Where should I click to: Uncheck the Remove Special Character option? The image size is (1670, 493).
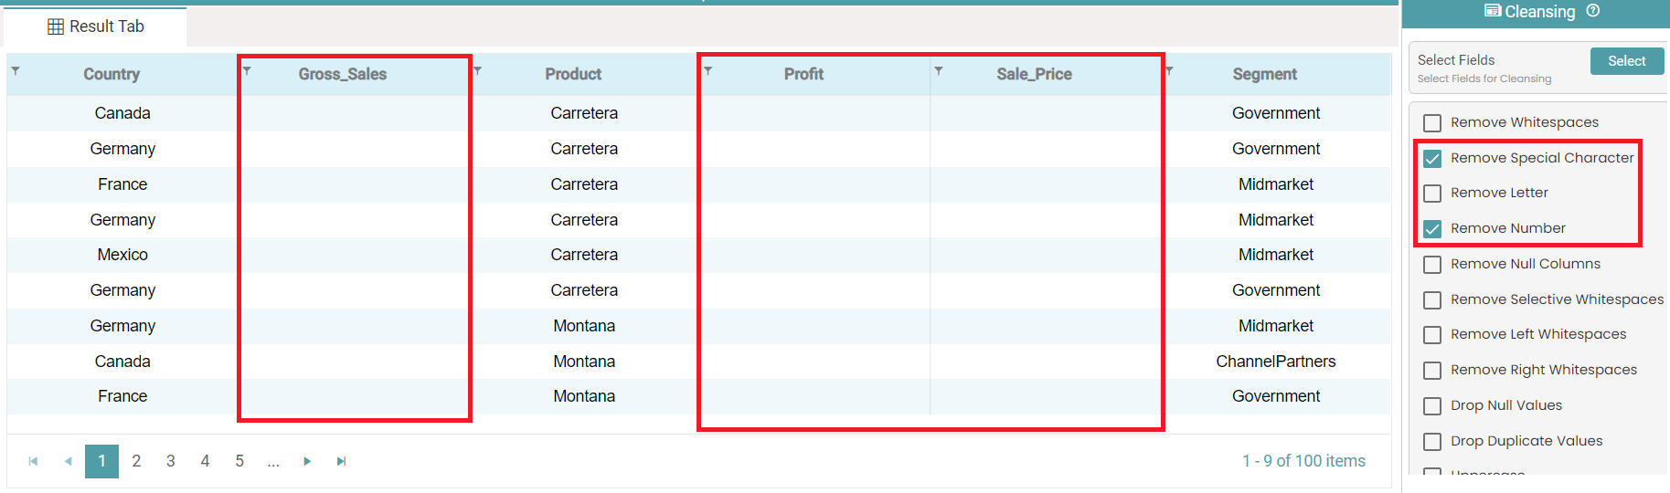point(1432,159)
